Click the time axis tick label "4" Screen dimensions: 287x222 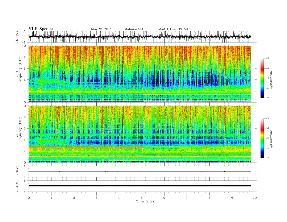click(119, 198)
